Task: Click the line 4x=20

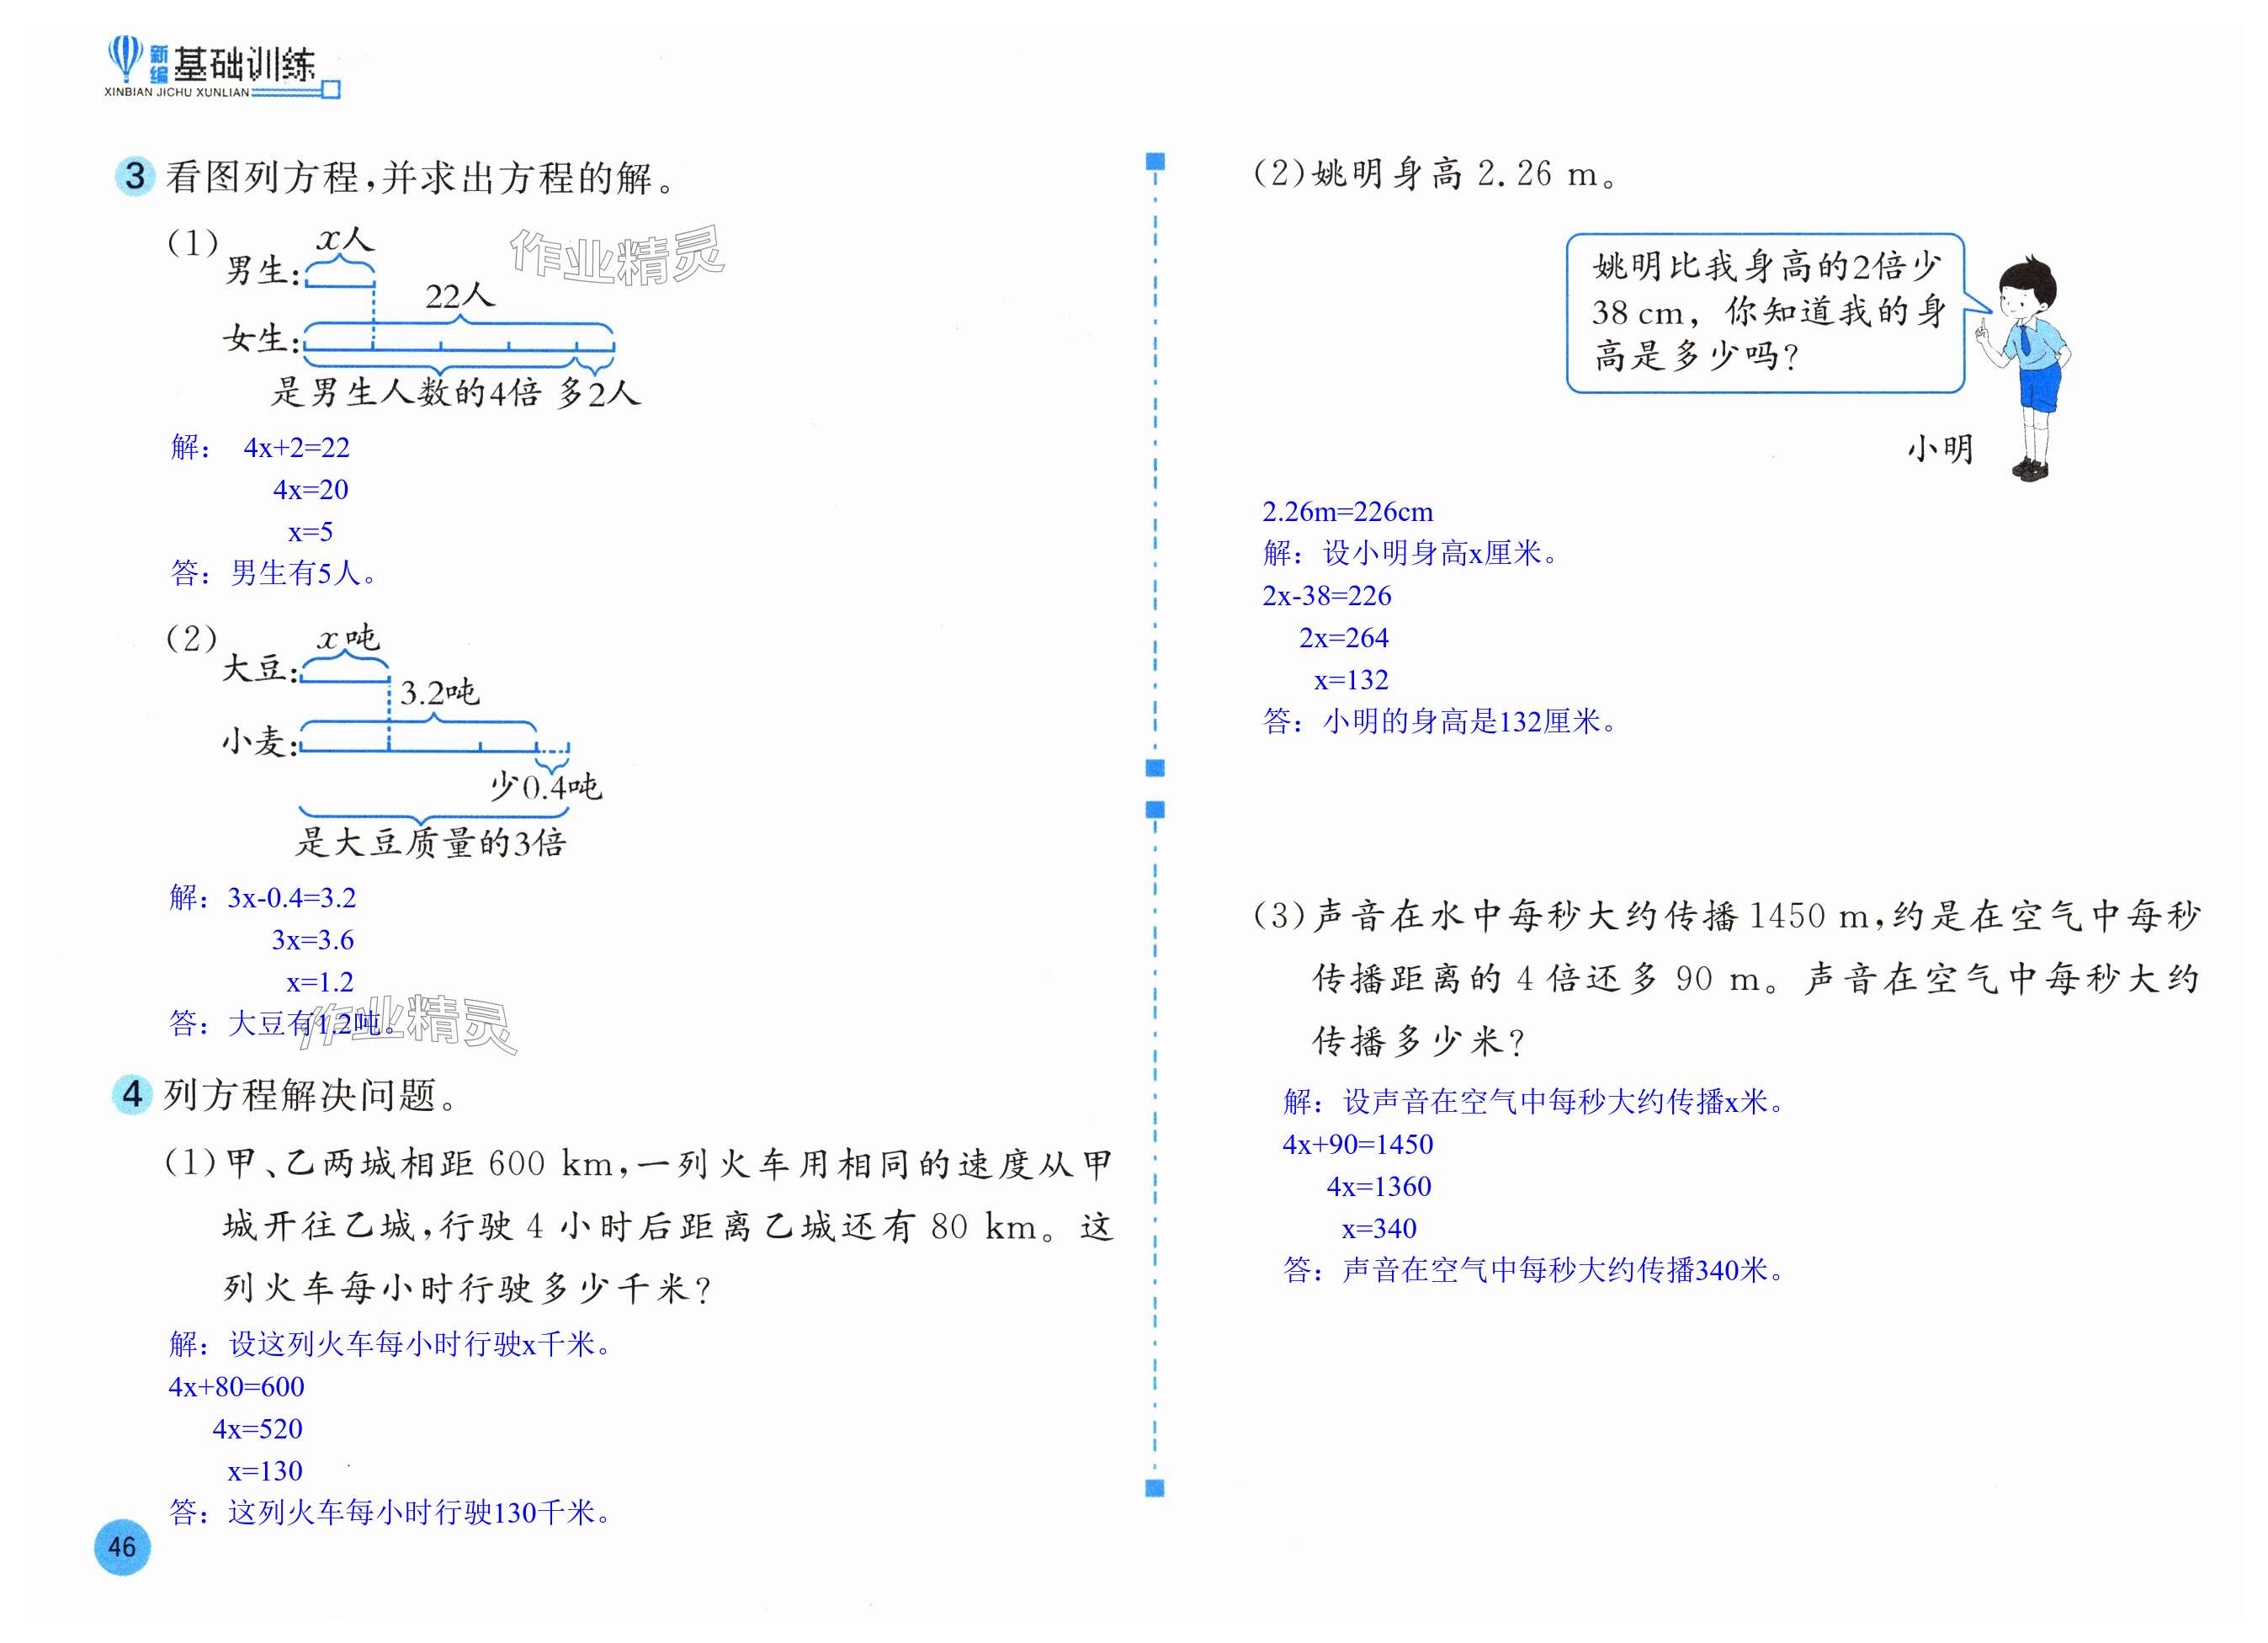Action: click(311, 489)
